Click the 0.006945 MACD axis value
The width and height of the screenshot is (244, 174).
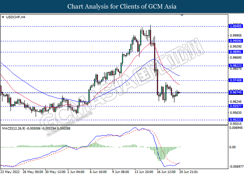[x=236, y=128]
